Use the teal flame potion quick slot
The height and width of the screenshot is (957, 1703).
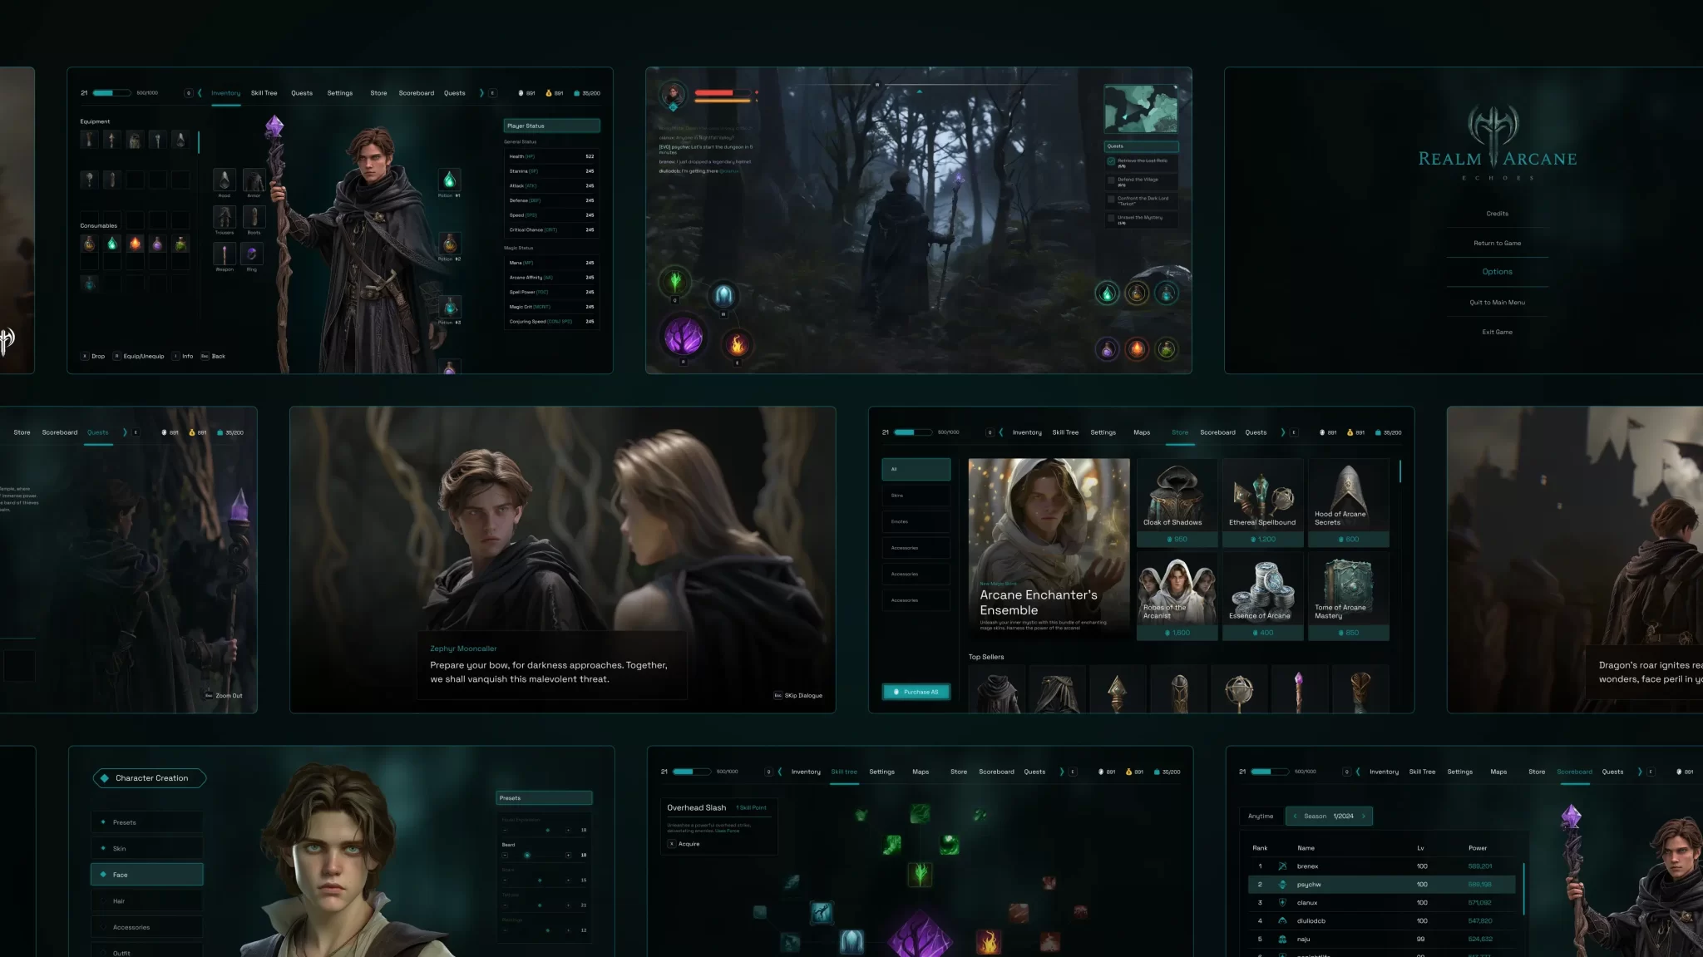click(1107, 293)
